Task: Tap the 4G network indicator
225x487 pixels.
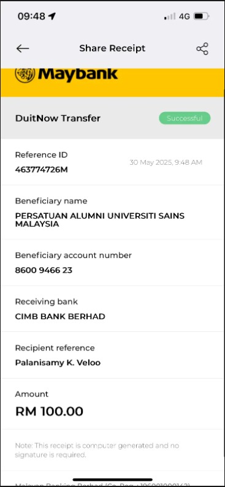Action: (185, 17)
